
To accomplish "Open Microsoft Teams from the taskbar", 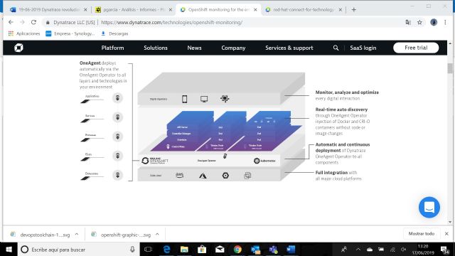I will point(273,250).
